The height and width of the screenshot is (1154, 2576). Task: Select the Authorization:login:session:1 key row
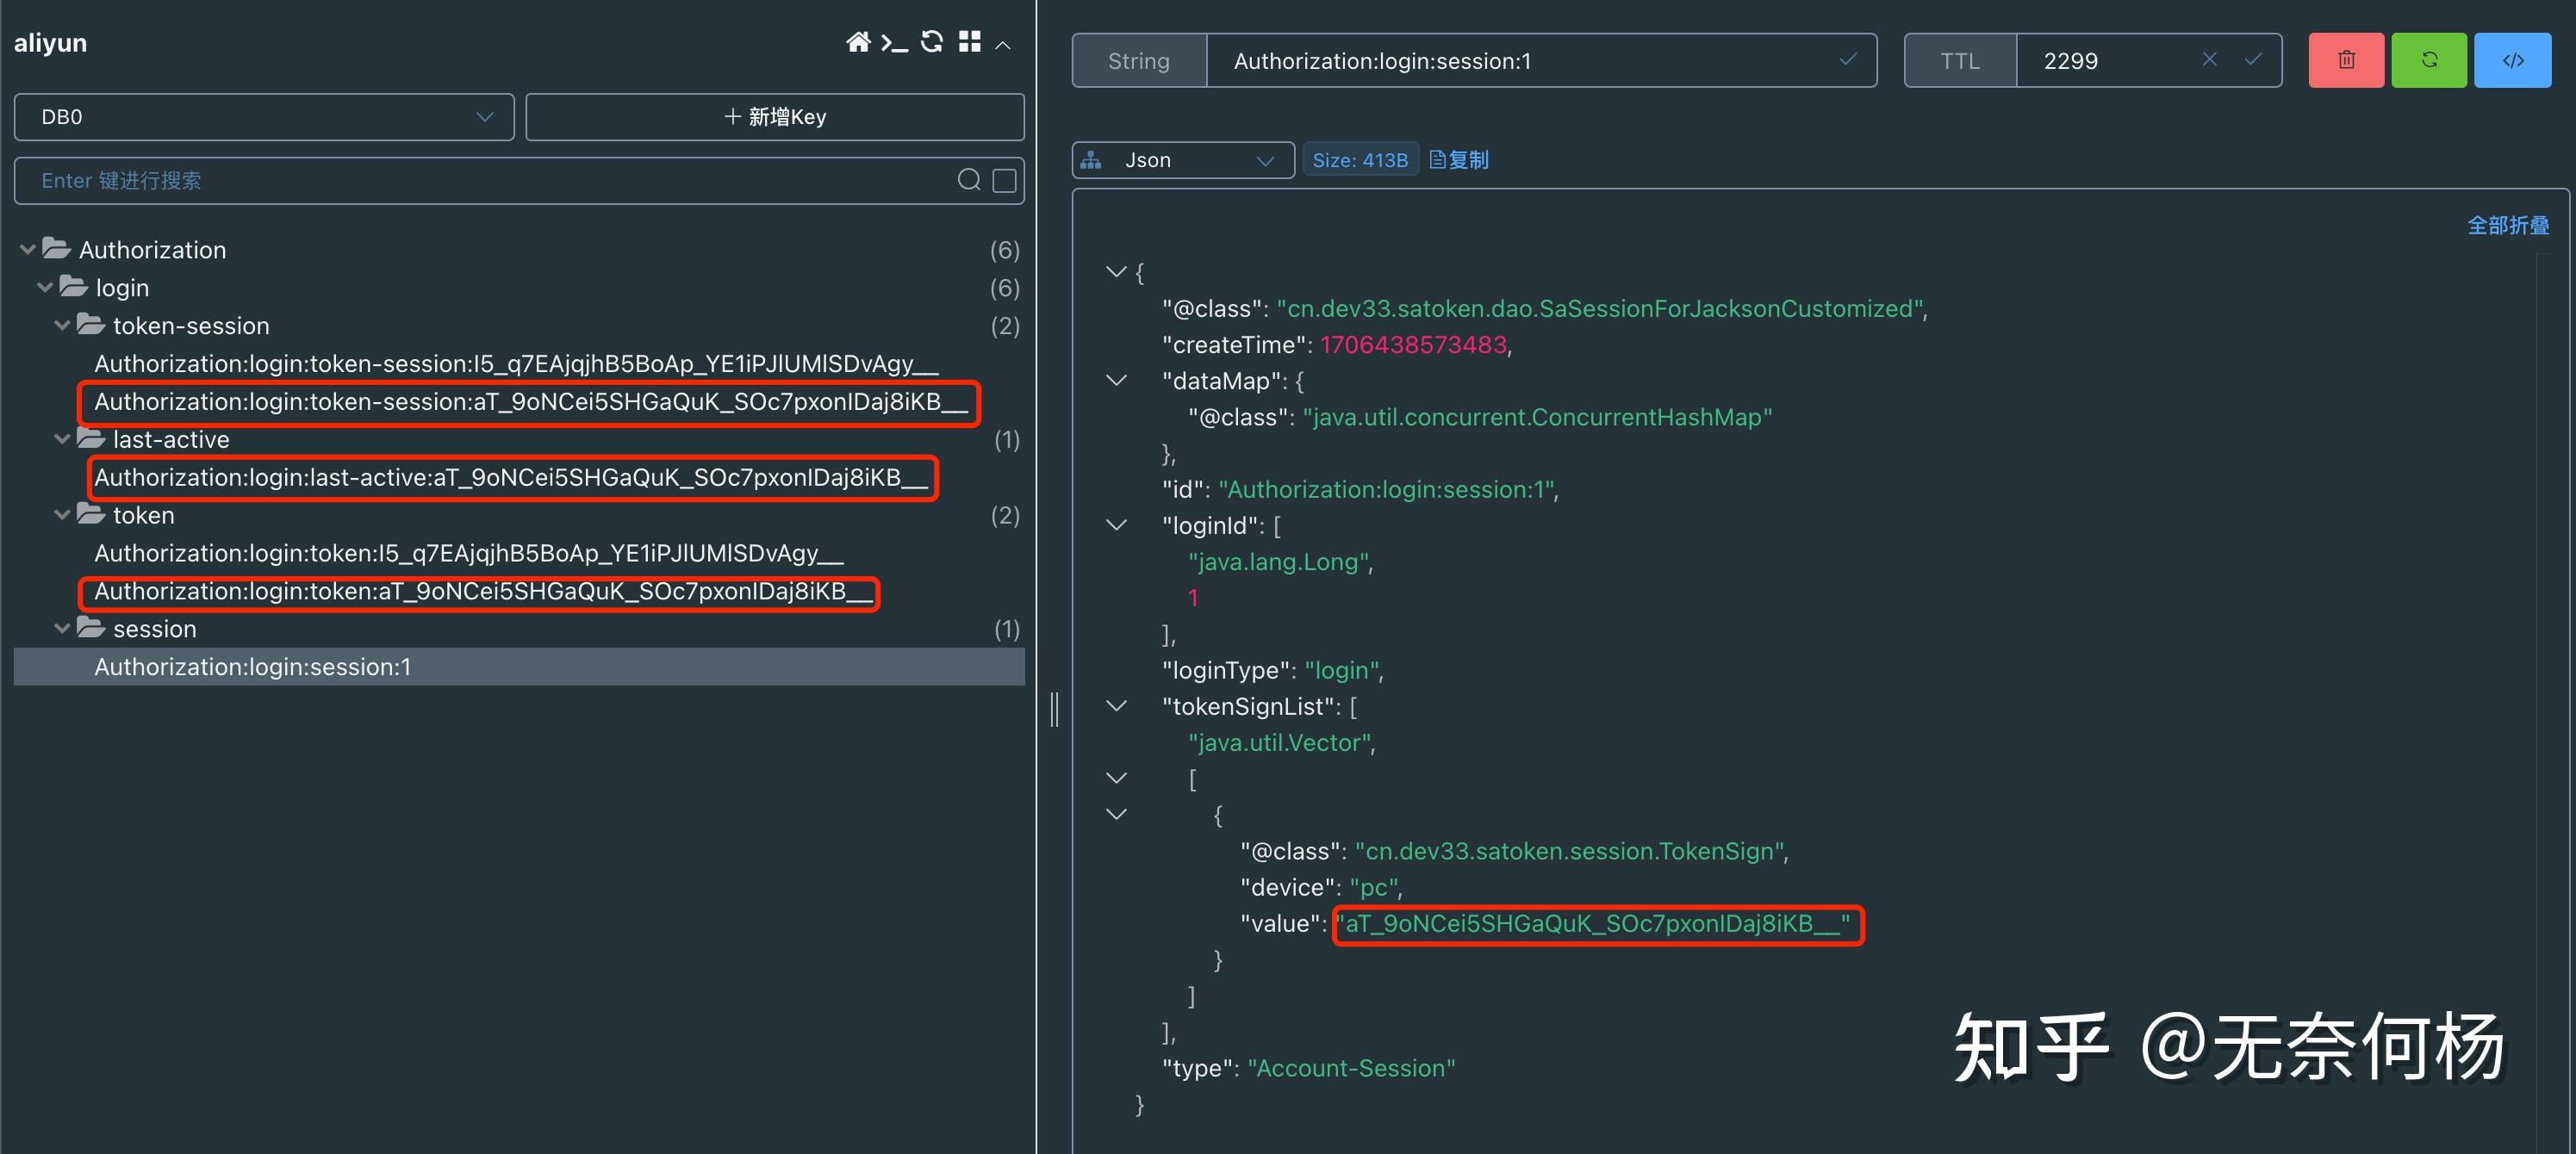(519, 667)
